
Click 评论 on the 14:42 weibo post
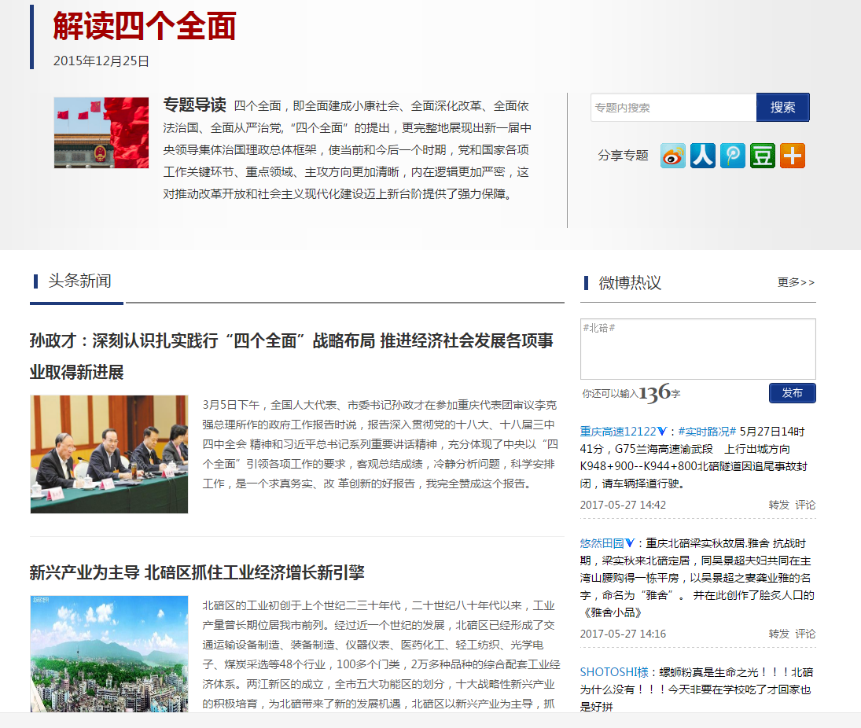click(x=805, y=505)
